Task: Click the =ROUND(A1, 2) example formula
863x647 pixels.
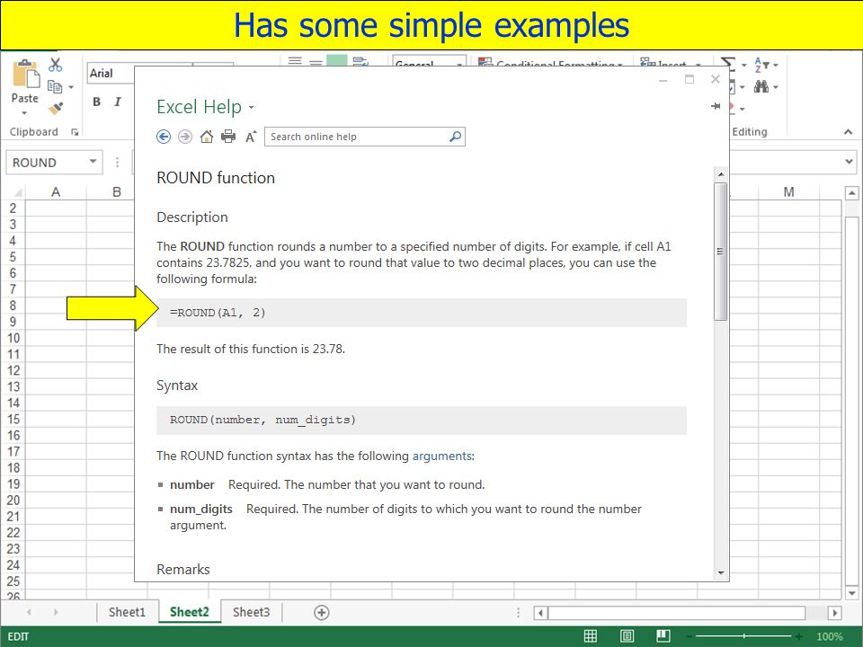Action: coord(218,313)
